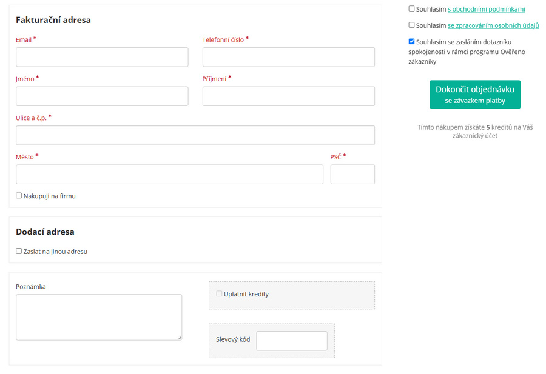Open the zpracováním osobních údajů link
Screen dimensions: 546x374
pyautogui.click(x=493, y=25)
